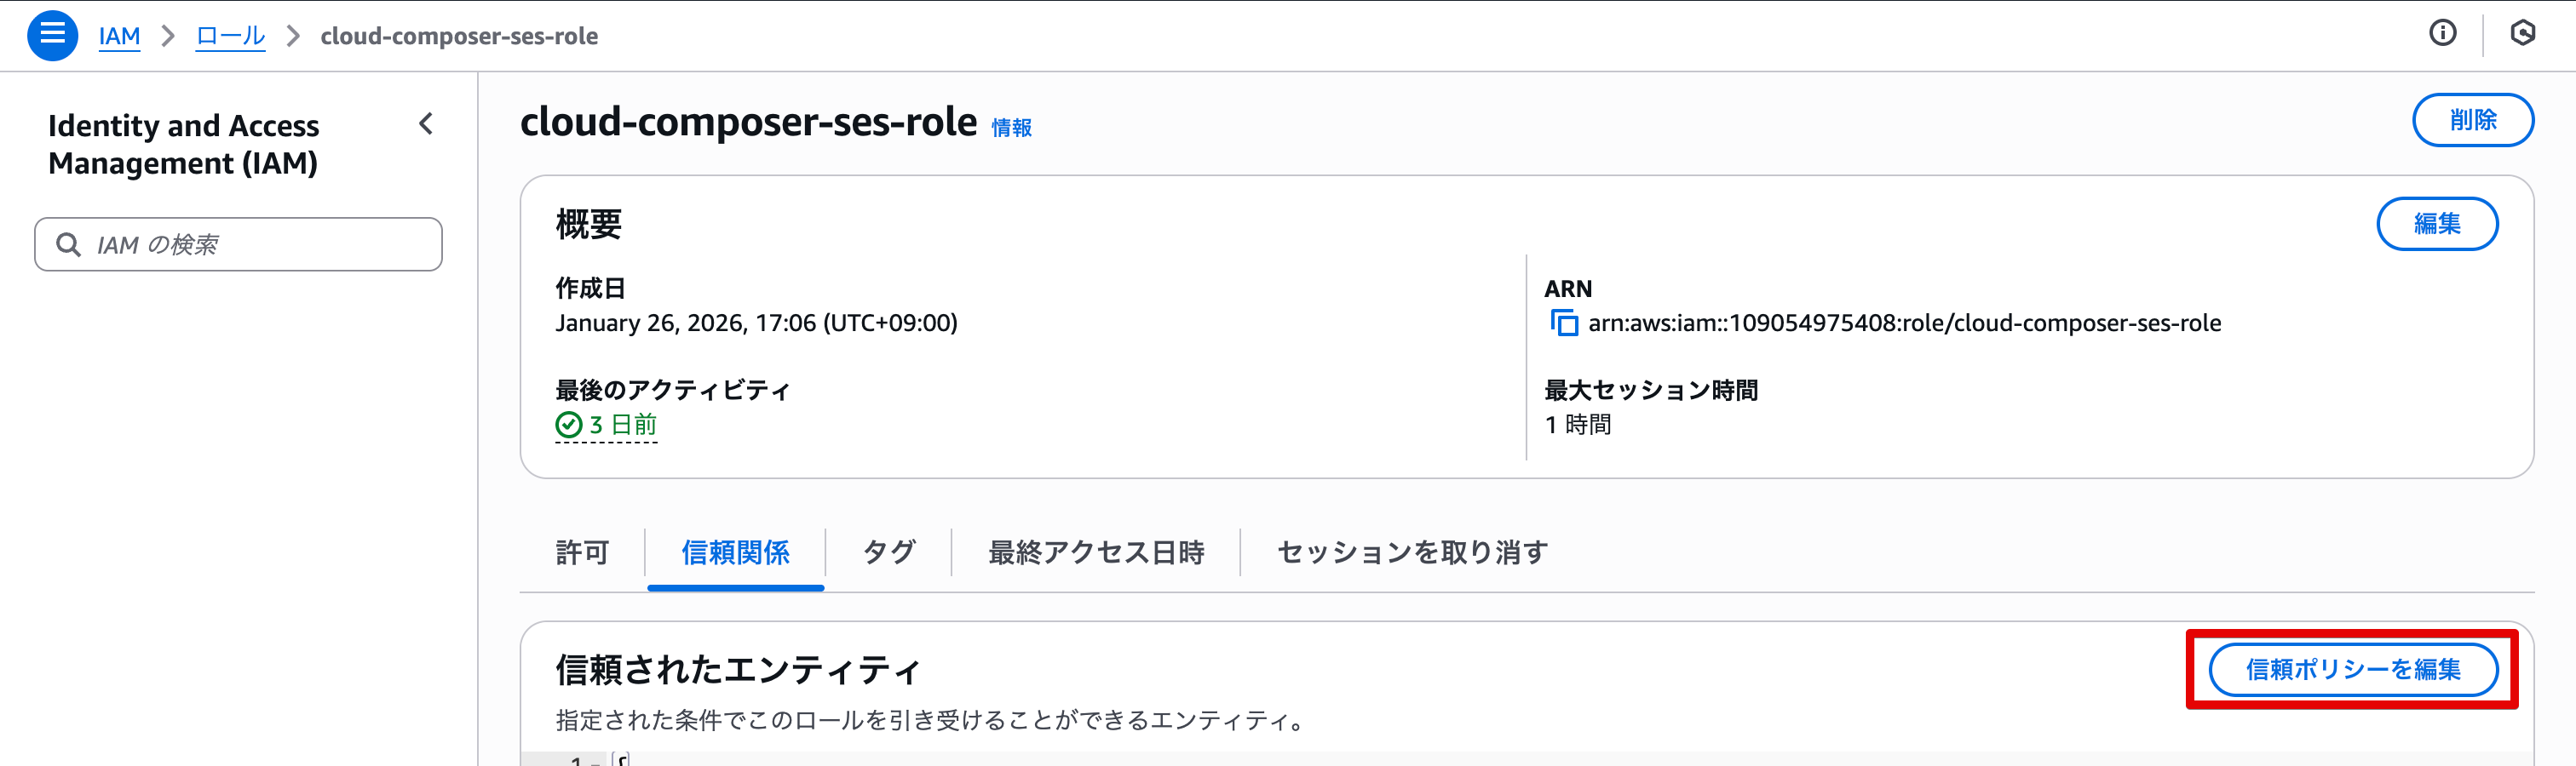This screenshot has height=766, width=2576.
Task: Open the IAM breadcrumb dropdown path
Action: tap(119, 35)
